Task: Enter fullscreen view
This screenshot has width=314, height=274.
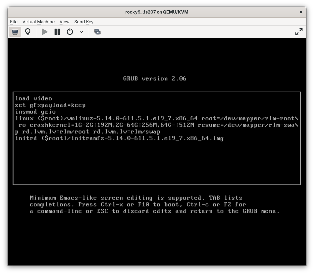Action: point(299,31)
